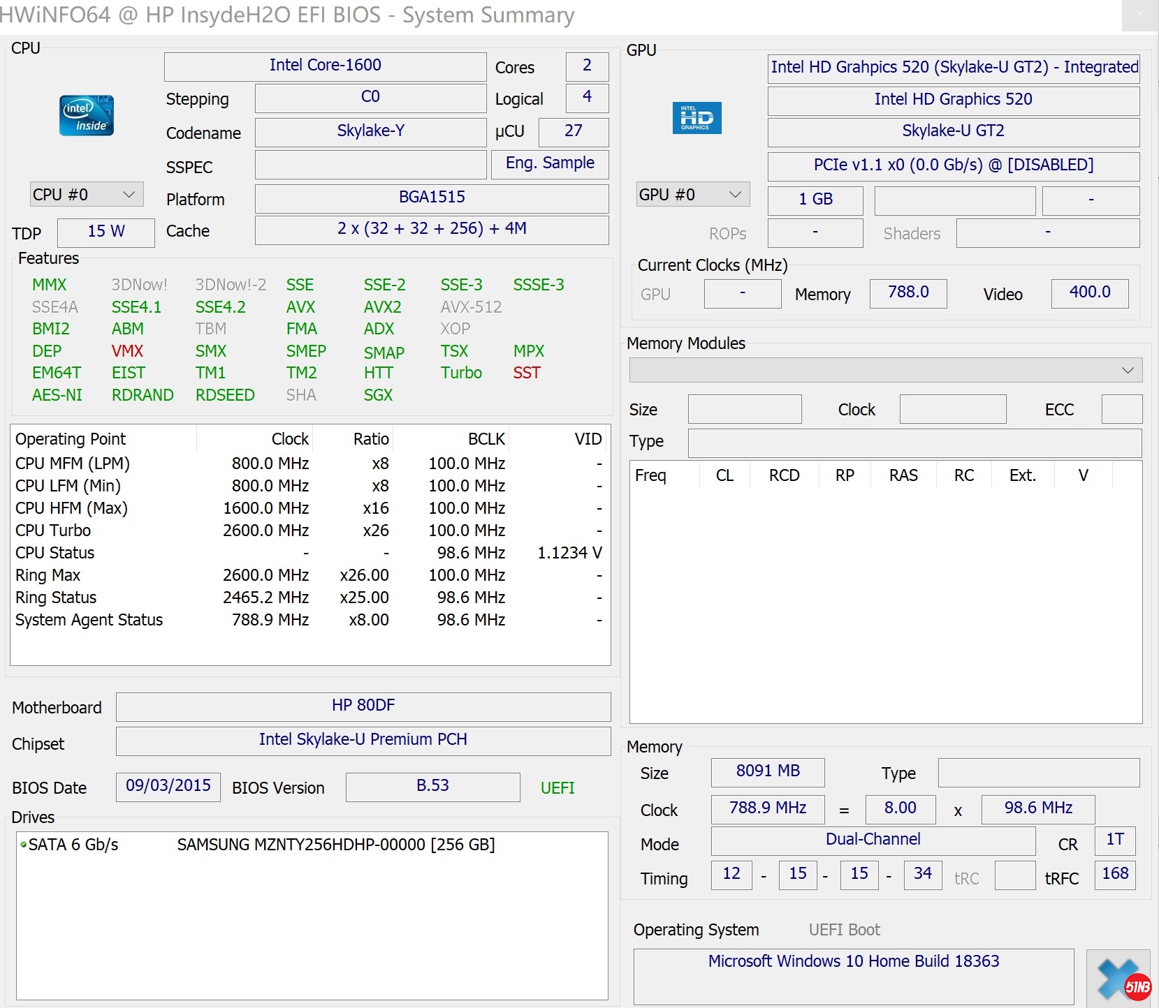Click the Windows 10 Home Build field
Screen dimensions: 1159x1008
853,962
